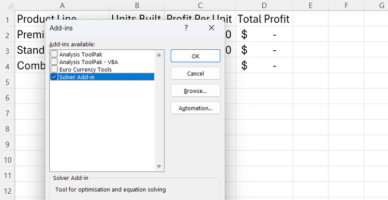Select the highlighted Solver Add-in row text
This screenshot has height=200, width=388.
(77, 77)
